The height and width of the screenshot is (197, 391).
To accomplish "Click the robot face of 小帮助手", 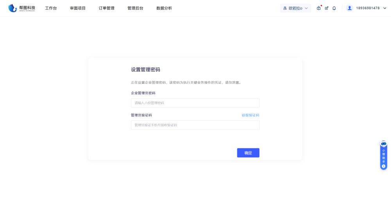I will point(384,144).
